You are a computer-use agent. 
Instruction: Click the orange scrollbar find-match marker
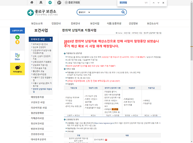point(192,47)
